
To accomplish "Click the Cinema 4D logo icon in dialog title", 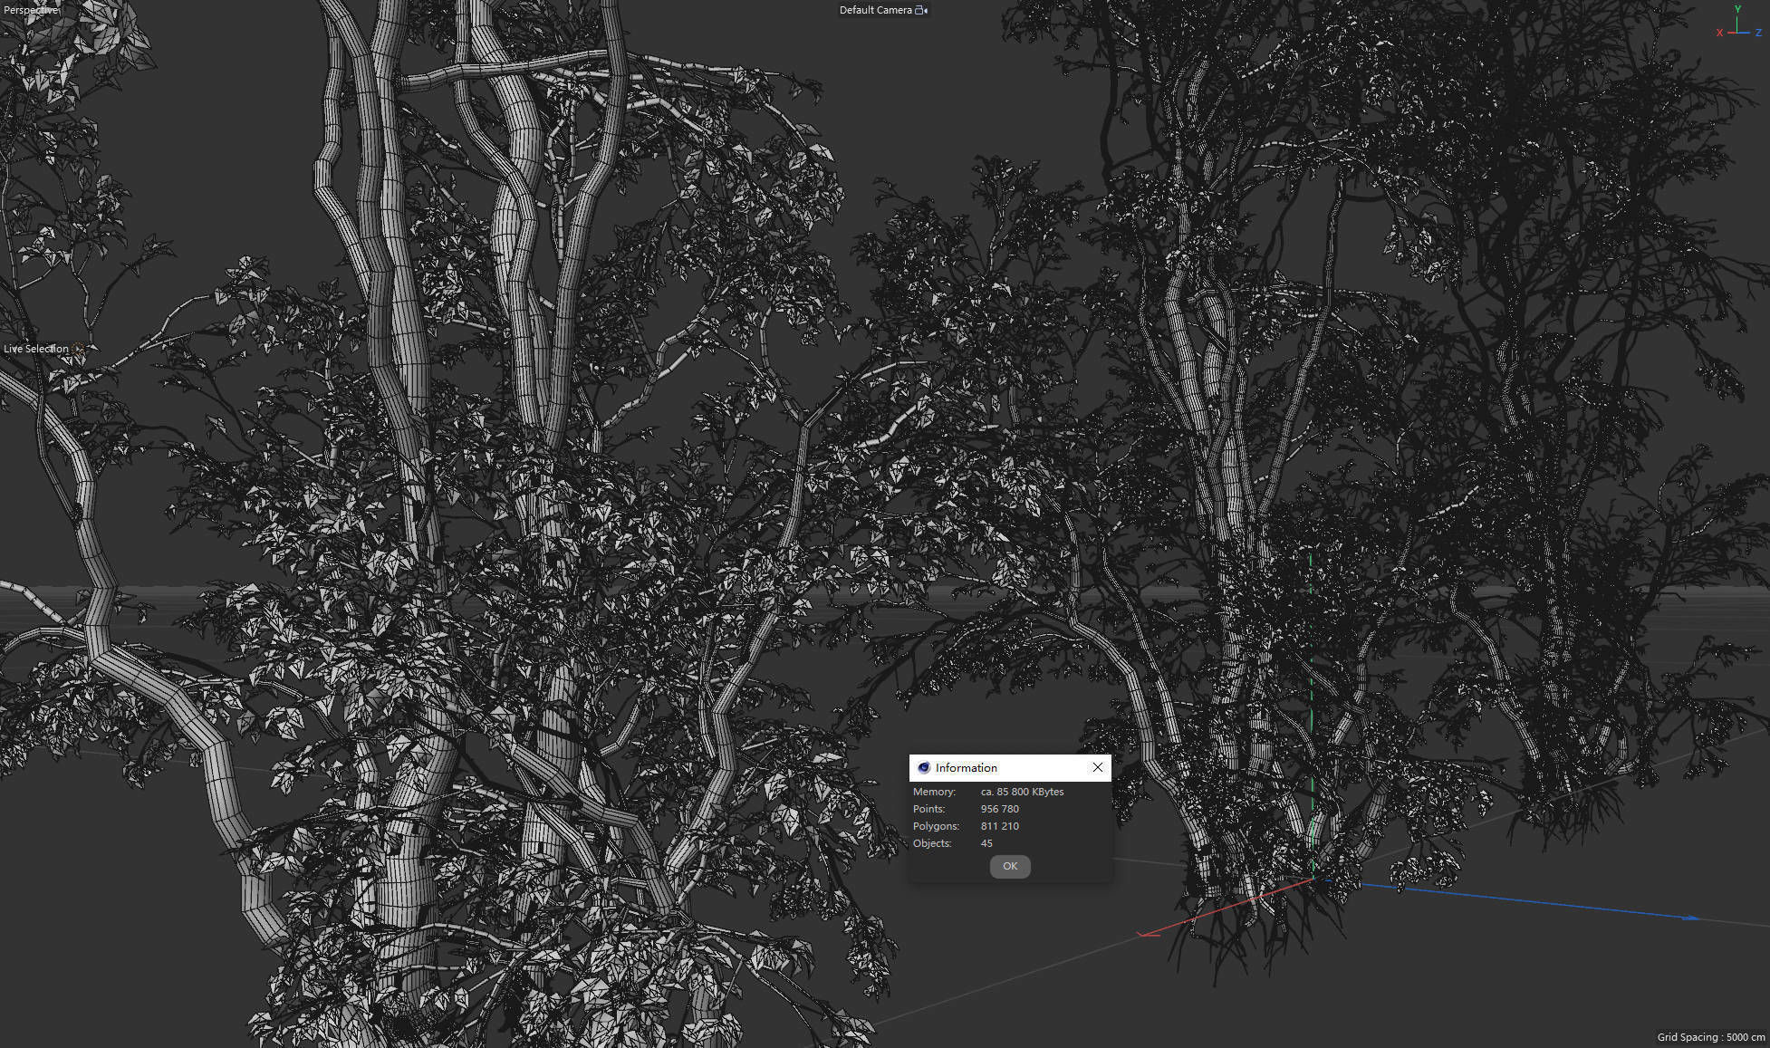I will [x=923, y=767].
